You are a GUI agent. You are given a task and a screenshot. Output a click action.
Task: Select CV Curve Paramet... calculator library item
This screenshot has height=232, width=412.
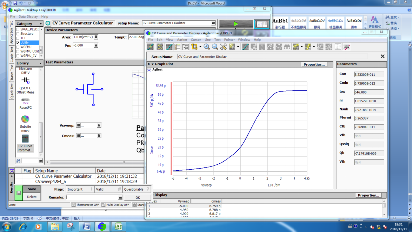coord(25,143)
